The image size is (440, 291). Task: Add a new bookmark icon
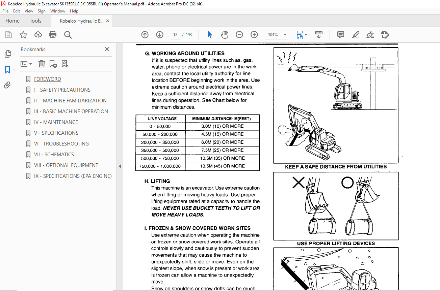[x=53, y=64]
